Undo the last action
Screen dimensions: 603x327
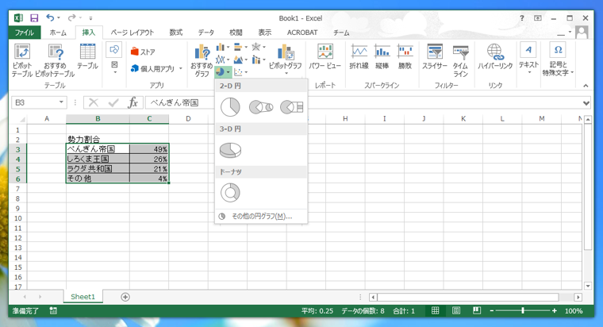point(50,17)
